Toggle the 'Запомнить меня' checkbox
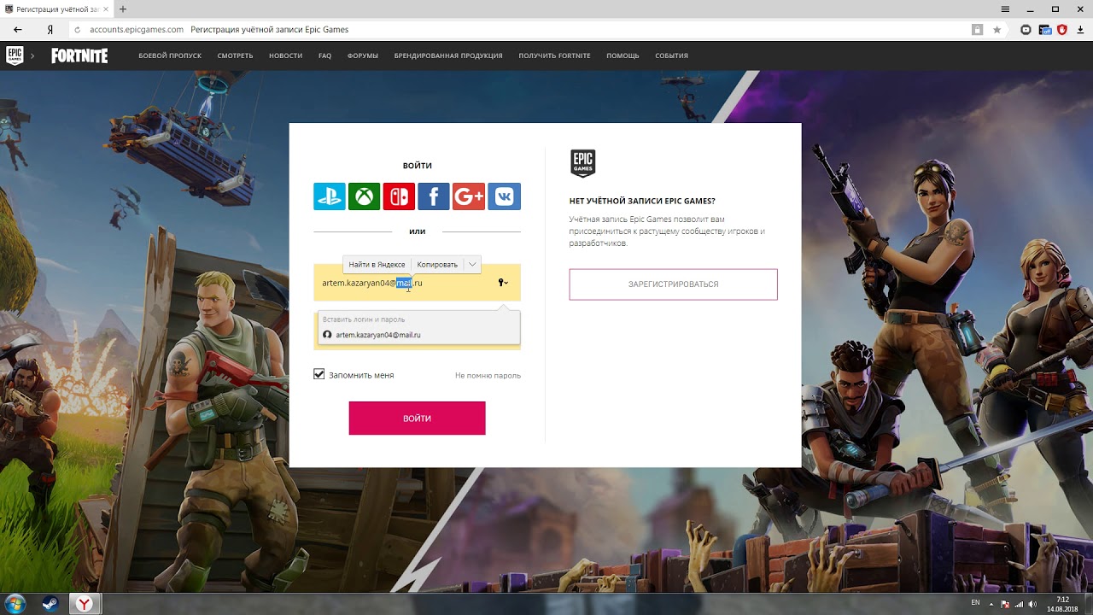The width and height of the screenshot is (1093, 615). point(319,374)
